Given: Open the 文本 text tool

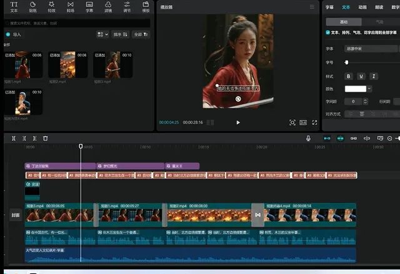Looking at the screenshot, I should point(14,7).
